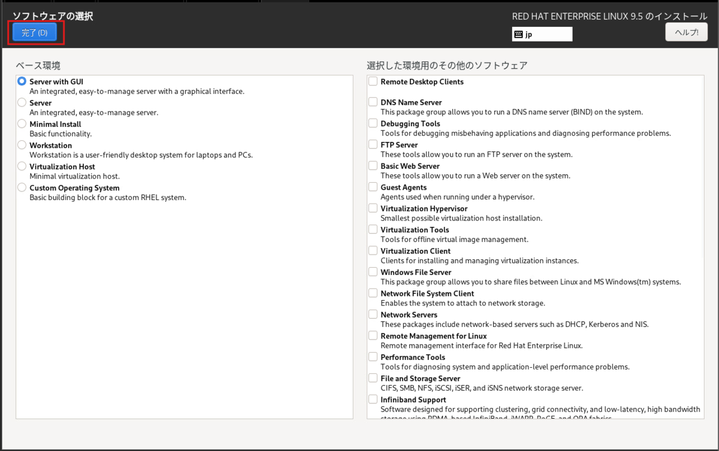Enable FTP Server add-on
719x451 pixels.
(373, 144)
